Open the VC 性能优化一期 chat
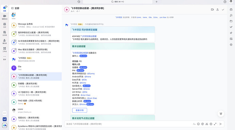 [x=36, y=94]
